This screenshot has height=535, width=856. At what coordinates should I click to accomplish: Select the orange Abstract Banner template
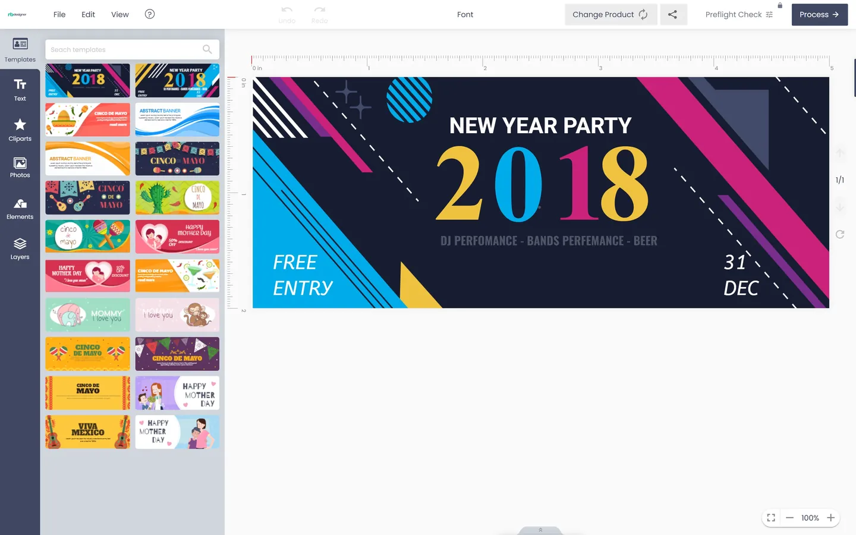[x=88, y=159]
